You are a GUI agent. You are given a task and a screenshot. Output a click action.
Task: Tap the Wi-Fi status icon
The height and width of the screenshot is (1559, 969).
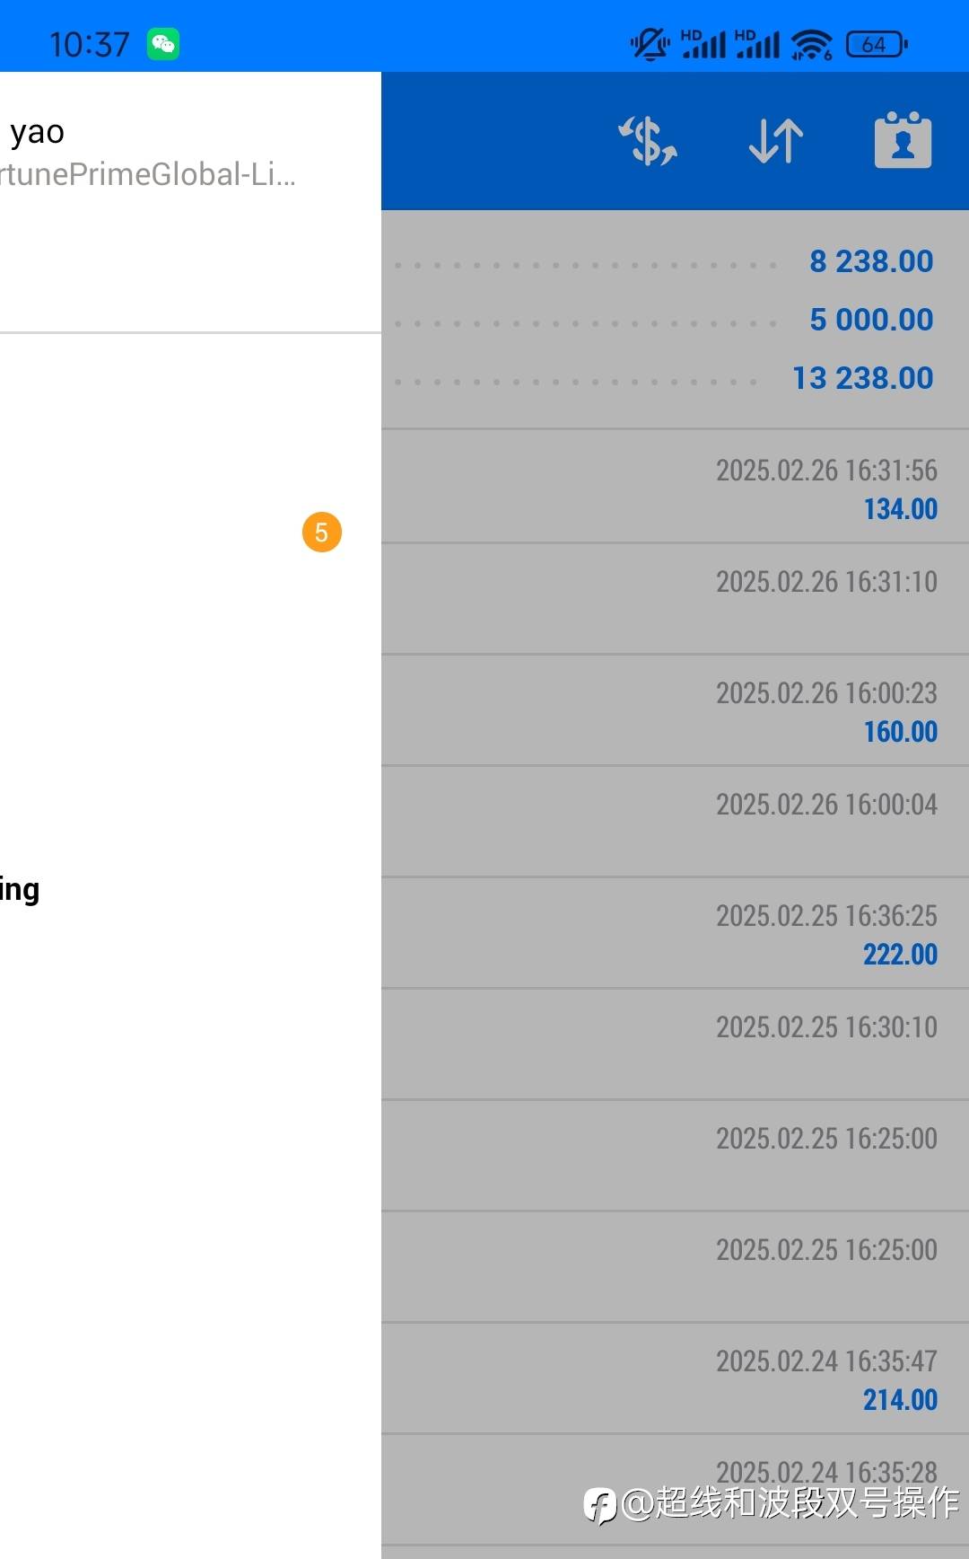click(812, 44)
